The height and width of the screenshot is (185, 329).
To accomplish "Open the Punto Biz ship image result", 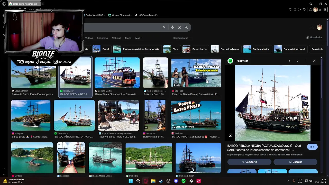I will (149, 158).
